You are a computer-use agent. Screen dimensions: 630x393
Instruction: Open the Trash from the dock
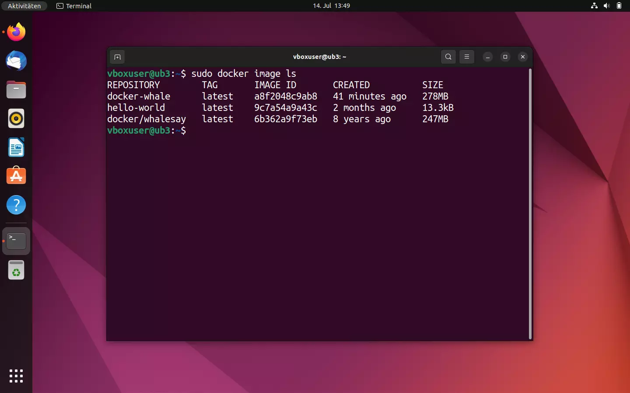(x=16, y=270)
